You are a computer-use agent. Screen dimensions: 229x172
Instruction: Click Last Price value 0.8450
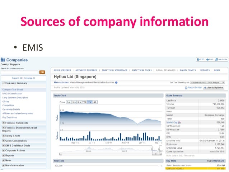tap(221, 101)
